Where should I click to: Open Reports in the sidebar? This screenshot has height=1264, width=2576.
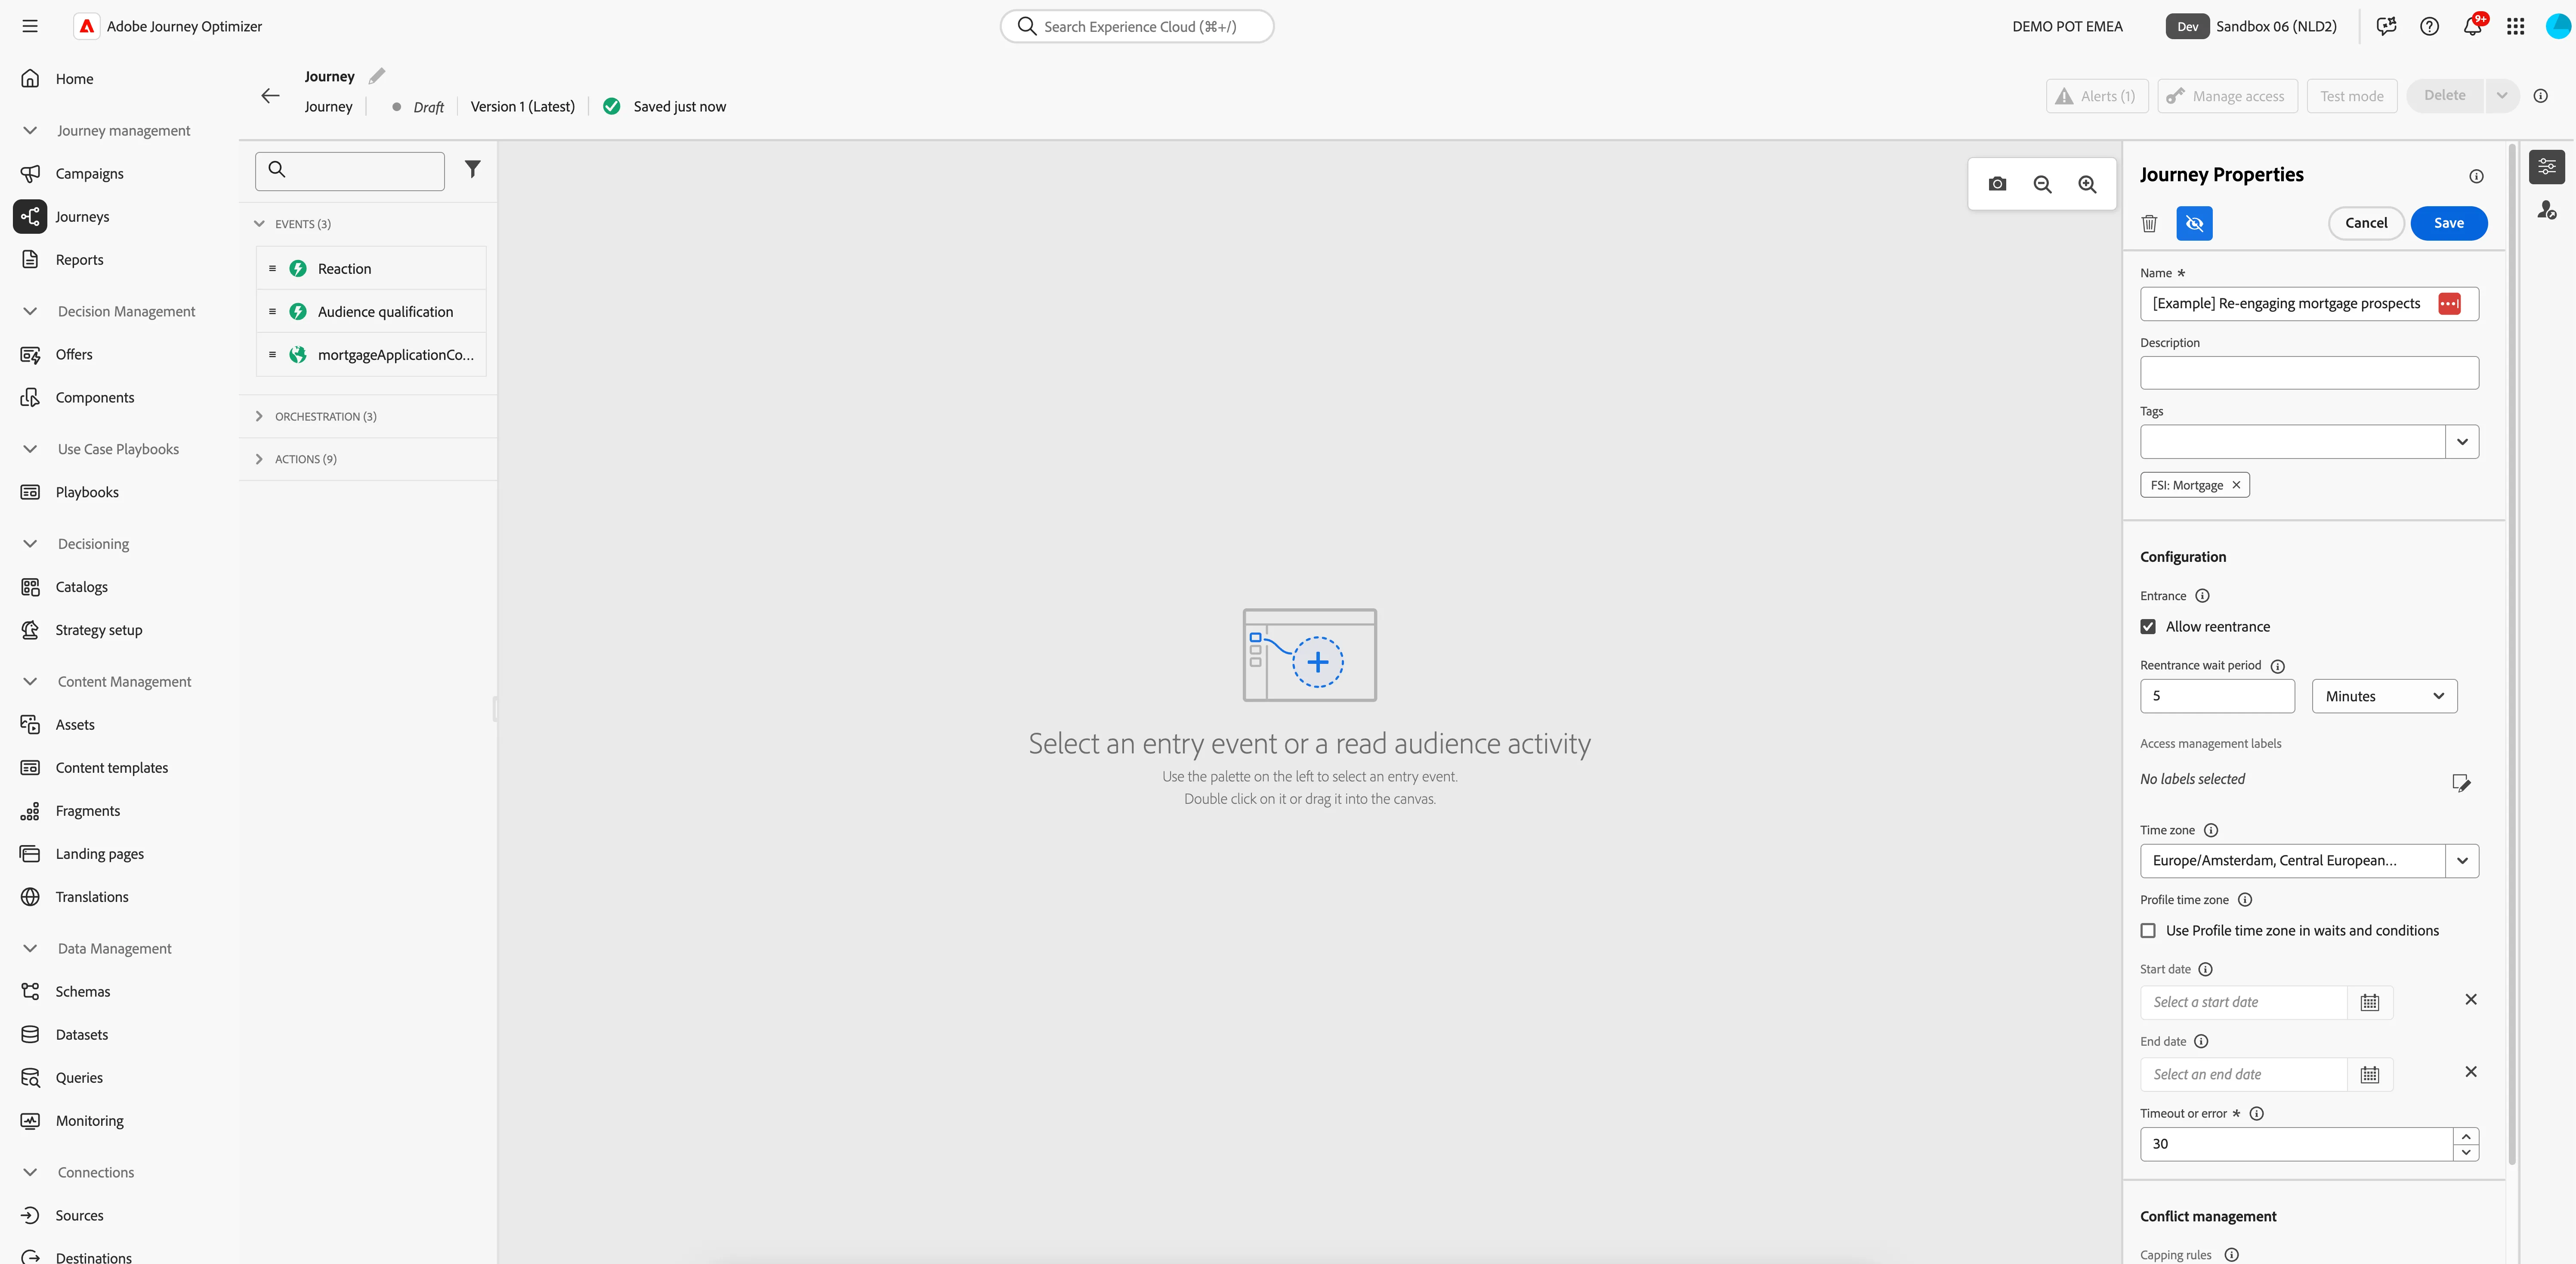click(x=80, y=259)
